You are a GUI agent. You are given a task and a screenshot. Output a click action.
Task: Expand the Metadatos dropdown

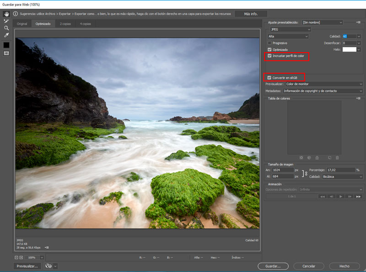point(323,91)
